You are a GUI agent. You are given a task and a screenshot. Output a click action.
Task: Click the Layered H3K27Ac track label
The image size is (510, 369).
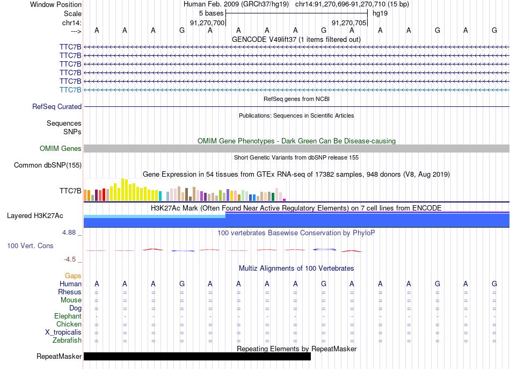(35, 216)
